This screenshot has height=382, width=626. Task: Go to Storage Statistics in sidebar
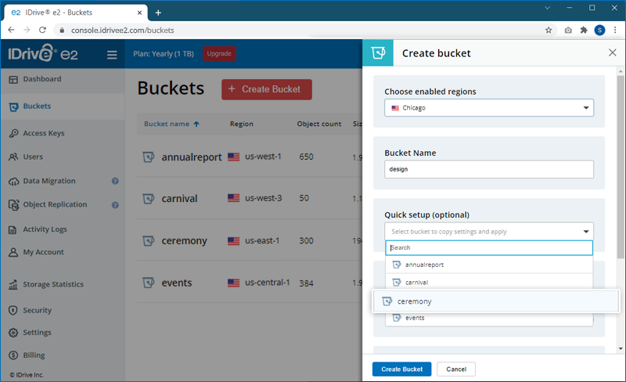[53, 284]
